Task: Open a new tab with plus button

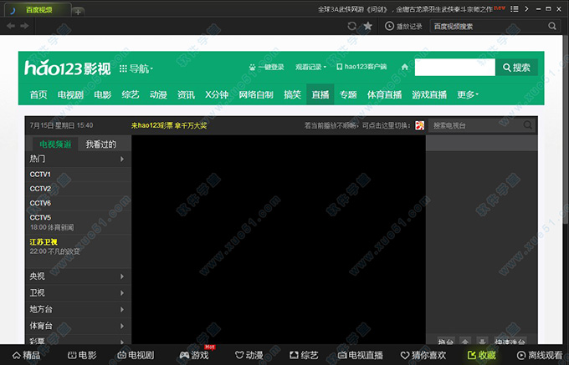Action: click(78, 12)
